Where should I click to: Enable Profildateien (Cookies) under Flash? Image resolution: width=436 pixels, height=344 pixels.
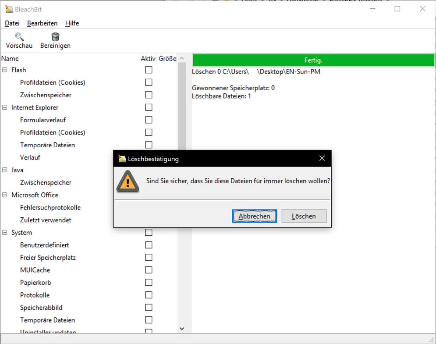pos(149,82)
